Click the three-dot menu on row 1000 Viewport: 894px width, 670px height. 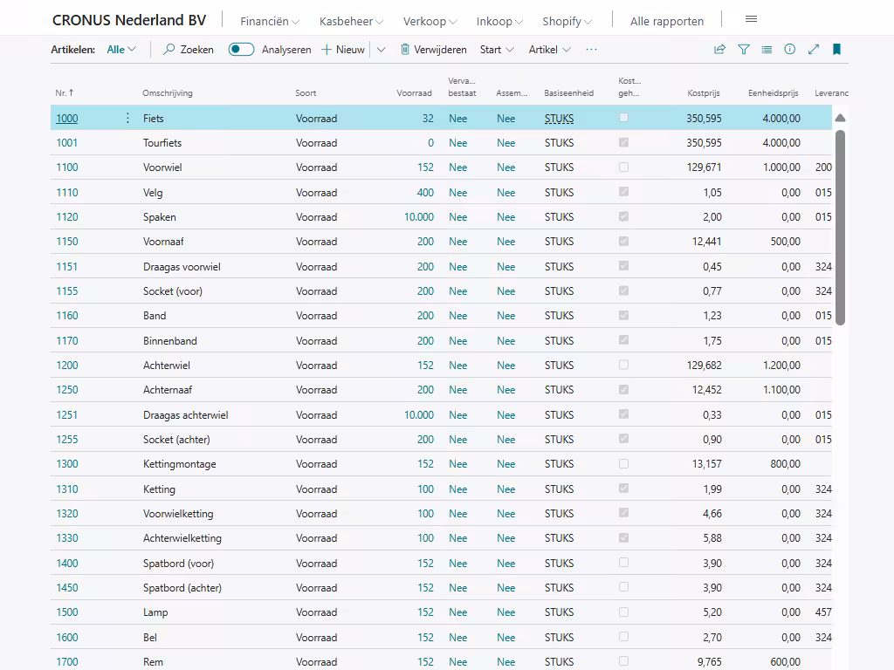[127, 118]
